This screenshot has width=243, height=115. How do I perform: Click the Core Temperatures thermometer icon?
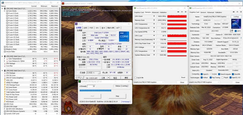[7, 59]
